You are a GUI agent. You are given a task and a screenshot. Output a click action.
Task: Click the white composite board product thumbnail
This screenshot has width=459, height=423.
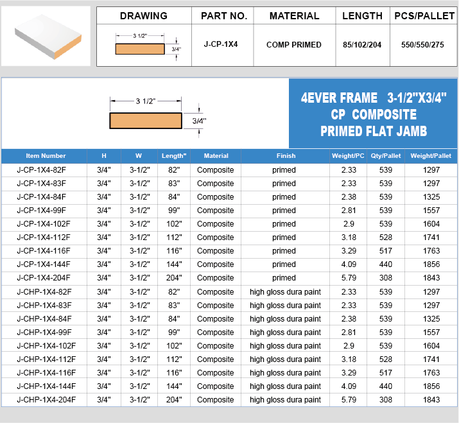click(x=46, y=36)
